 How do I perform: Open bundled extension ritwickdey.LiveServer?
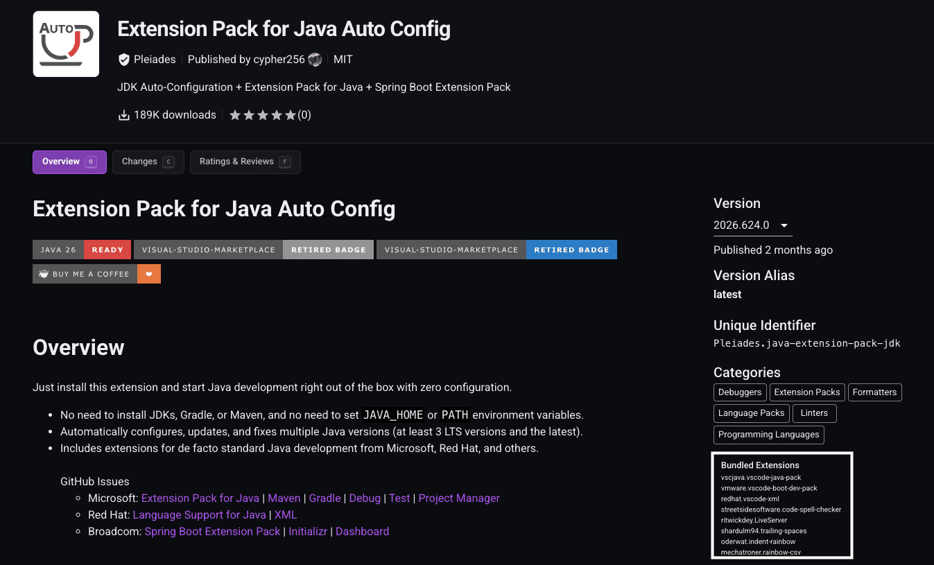point(754,520)
